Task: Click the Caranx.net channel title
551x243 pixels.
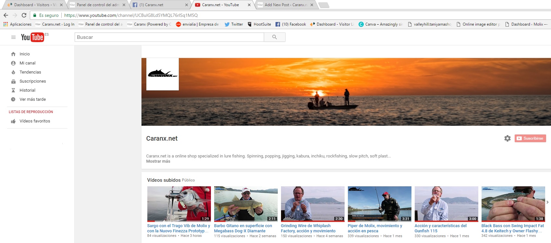Action: (162, 139)
